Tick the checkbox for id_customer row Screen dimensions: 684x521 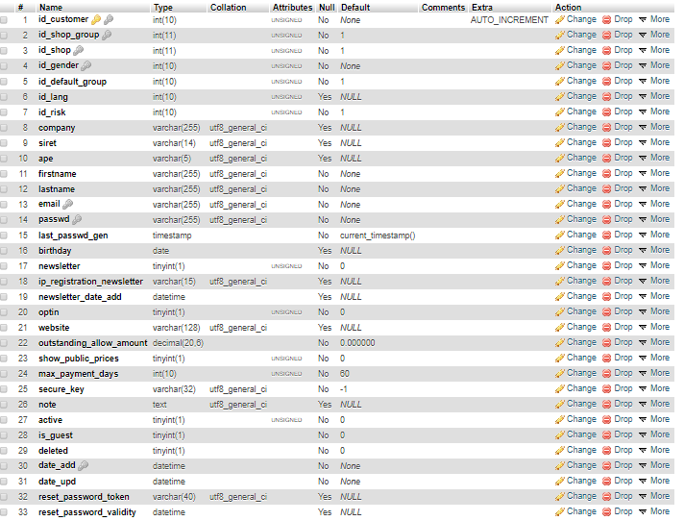coord(4,20)
